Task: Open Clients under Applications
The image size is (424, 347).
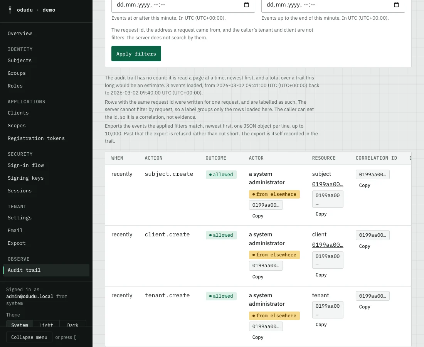Action: pyautogui.click(x=18, y=113)
